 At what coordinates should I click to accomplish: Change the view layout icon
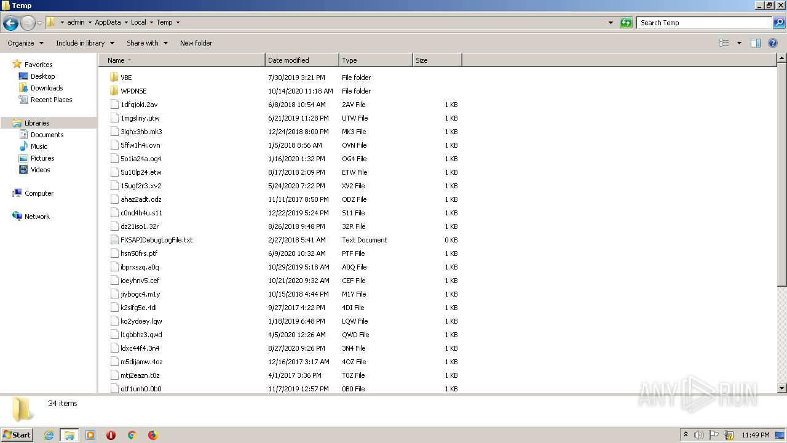[x=724, y=43]
